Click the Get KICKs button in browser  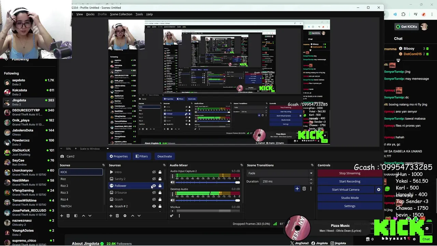(406, 27)
